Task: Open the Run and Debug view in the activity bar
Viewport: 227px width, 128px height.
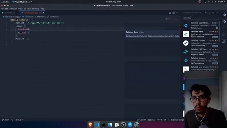Action: click(x=224, y=34)
